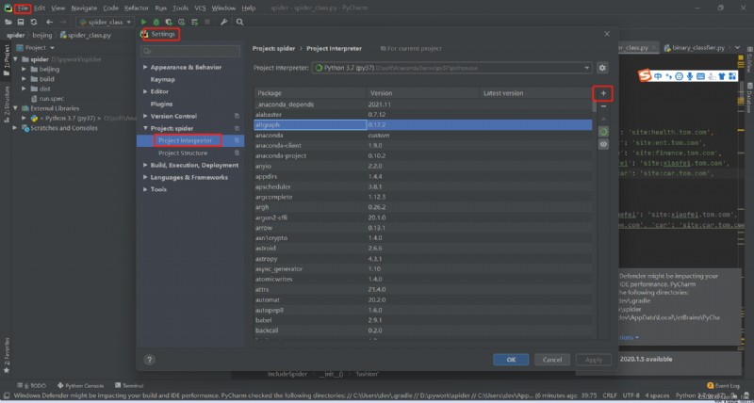Open the 1: Project tool window tab
754x403 pixels.
coord(7,60)
